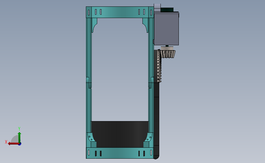This screenshot has width=265, height=163.
Task: Click the blue Z axis dot of the triad
Action: click(20, 144)
